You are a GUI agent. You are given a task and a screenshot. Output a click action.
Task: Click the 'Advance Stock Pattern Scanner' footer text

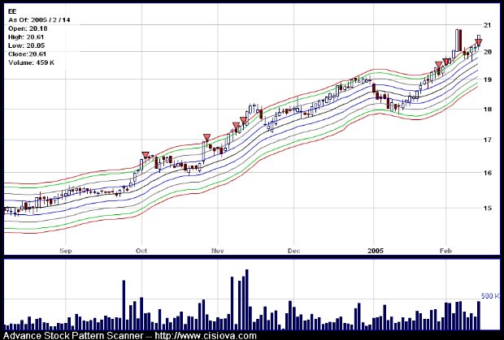(73, 336)
